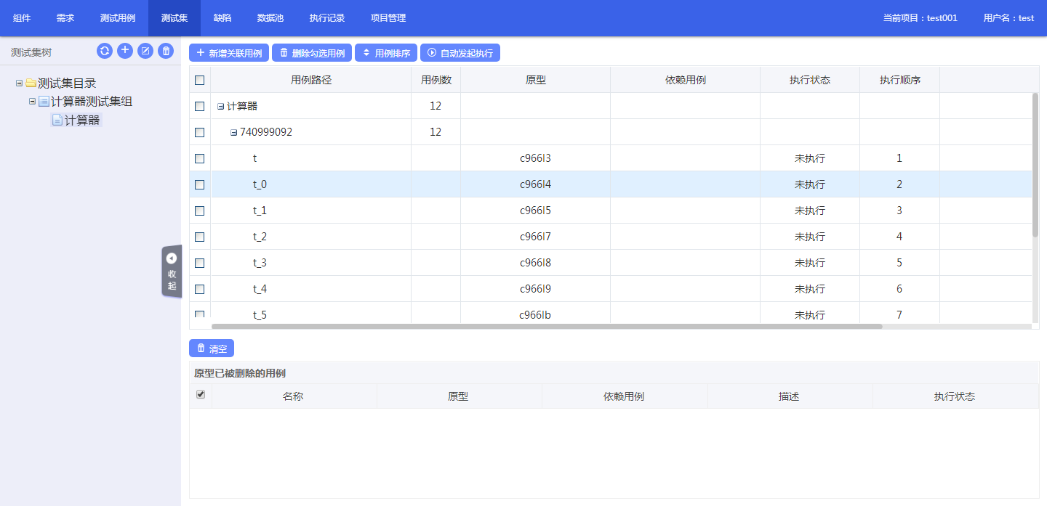Click the refresh icon in test set tree

coord(105,51)
